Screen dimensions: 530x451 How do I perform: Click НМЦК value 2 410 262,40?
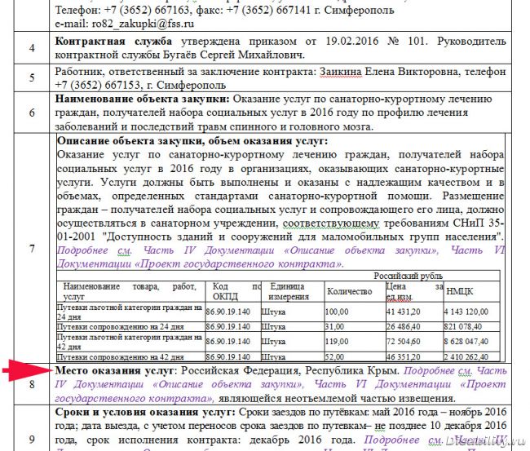(466, 357)
